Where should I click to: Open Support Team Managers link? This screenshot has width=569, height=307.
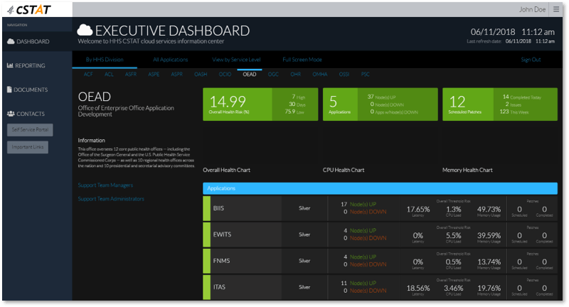[x=105, y=185]
